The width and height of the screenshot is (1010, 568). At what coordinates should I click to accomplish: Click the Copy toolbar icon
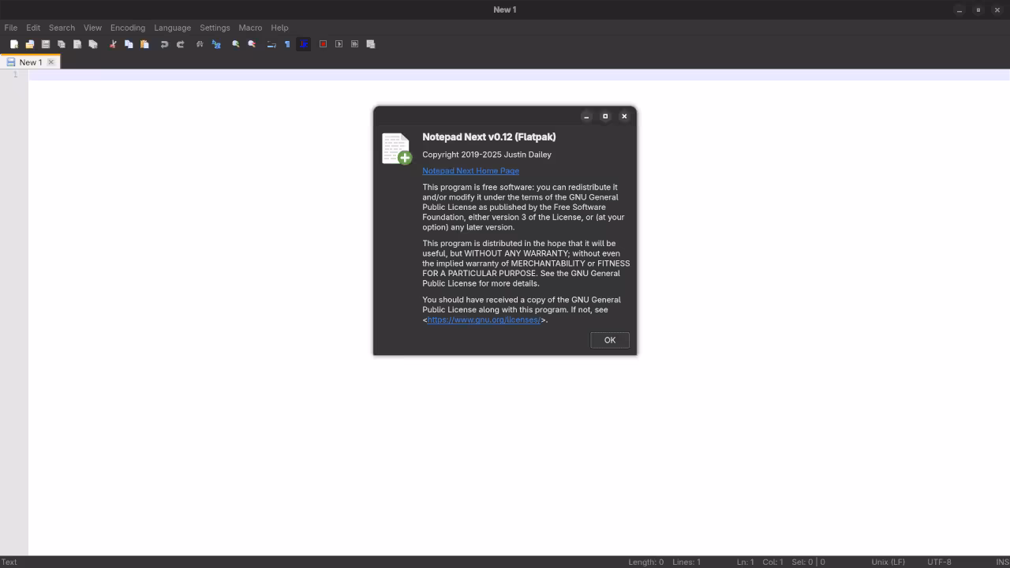coord(129,44)
